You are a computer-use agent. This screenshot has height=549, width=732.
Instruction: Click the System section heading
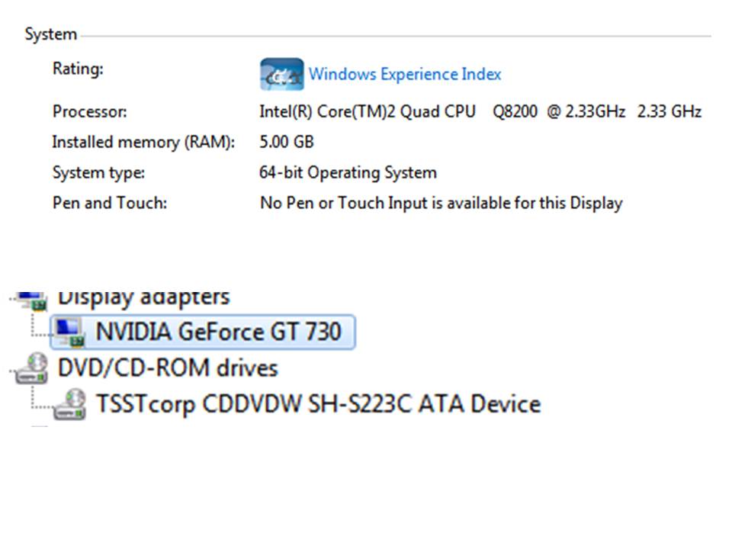[x=50, y=34]
